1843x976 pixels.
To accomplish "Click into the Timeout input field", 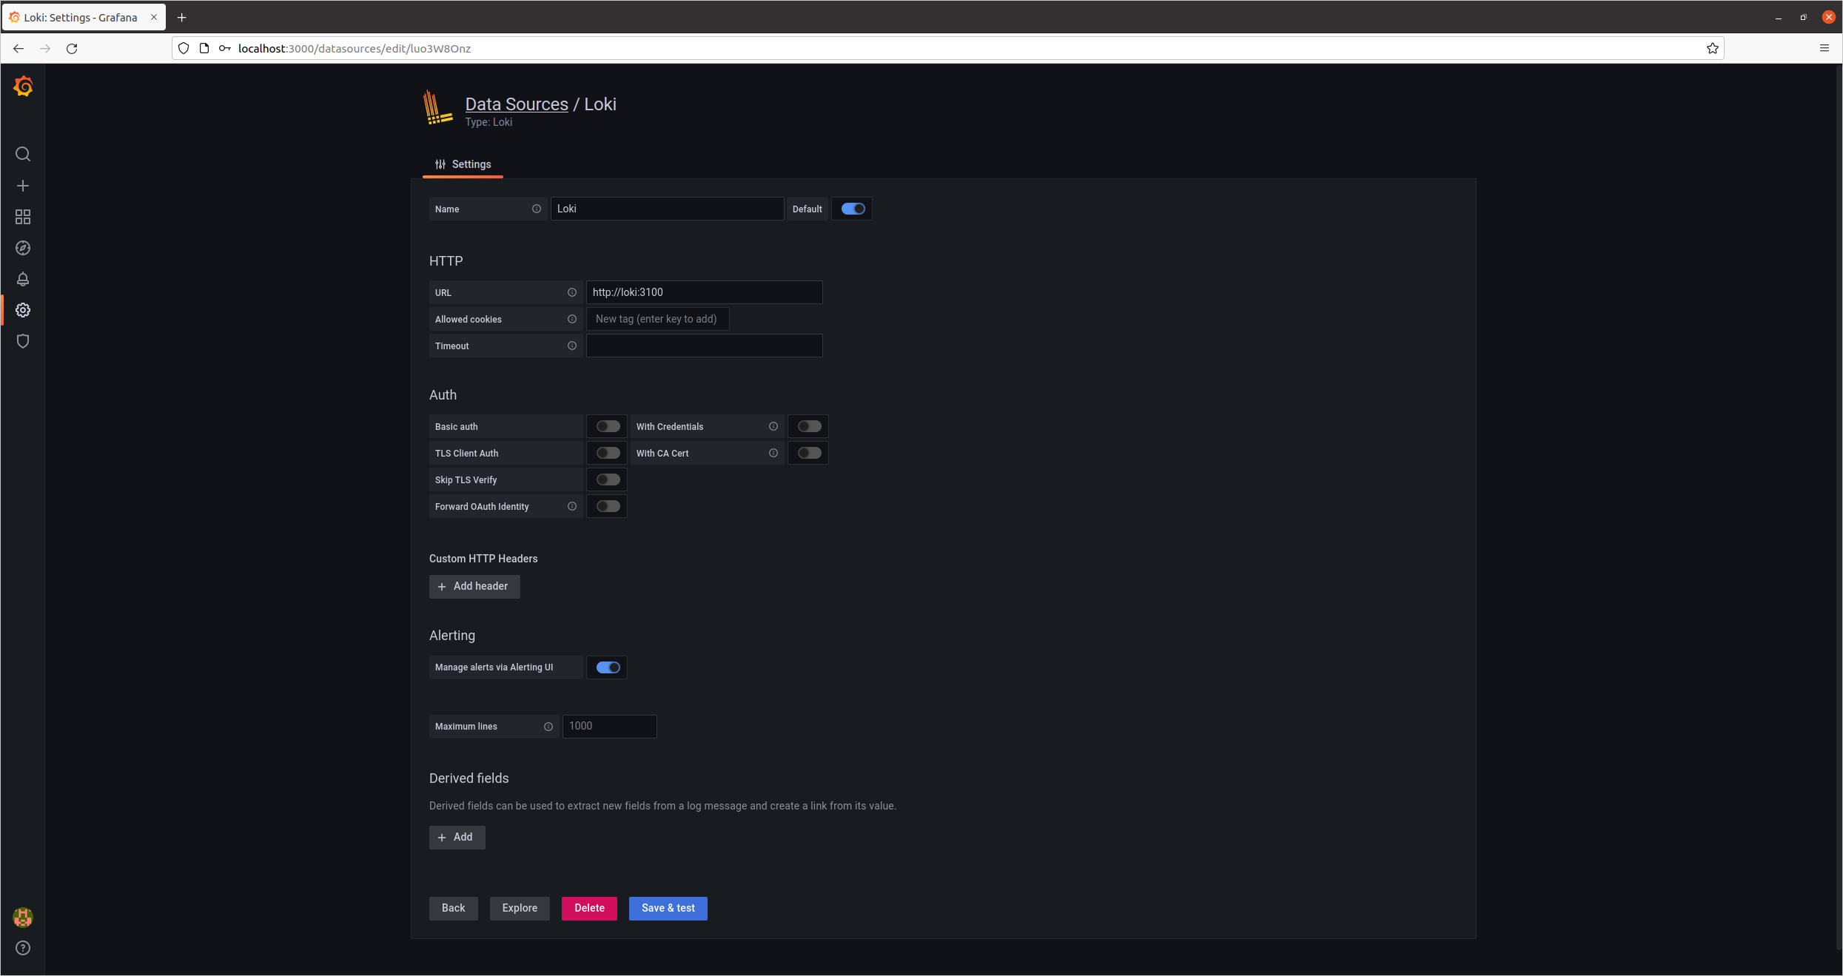I will [x=704, y=346].
